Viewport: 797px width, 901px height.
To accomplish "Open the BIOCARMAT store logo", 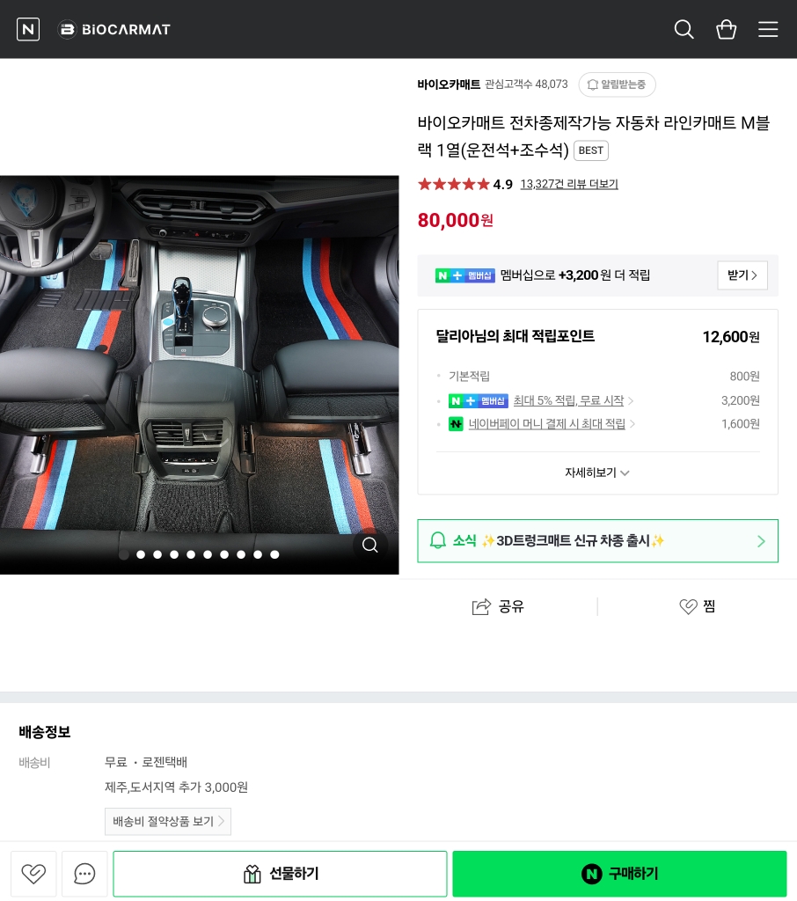I will [114, 29].
